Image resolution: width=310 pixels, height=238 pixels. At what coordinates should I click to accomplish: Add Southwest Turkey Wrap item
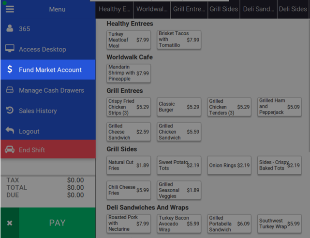[x=279, y=224]
